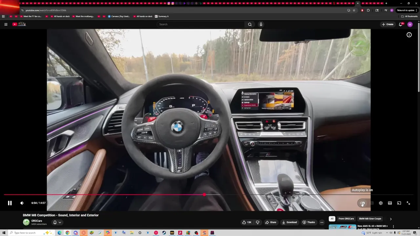The width and height of the screenshot is (420, 236).
Task: Open the Windows Start menu
Action: tap(4, 233)
